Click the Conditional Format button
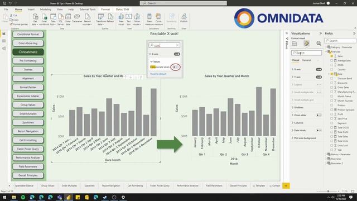This screenshot has height=201, width=357. [x=28, y=34]
